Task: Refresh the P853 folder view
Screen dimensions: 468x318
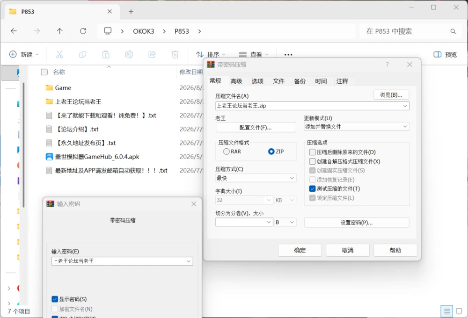Action: point(83,31)
